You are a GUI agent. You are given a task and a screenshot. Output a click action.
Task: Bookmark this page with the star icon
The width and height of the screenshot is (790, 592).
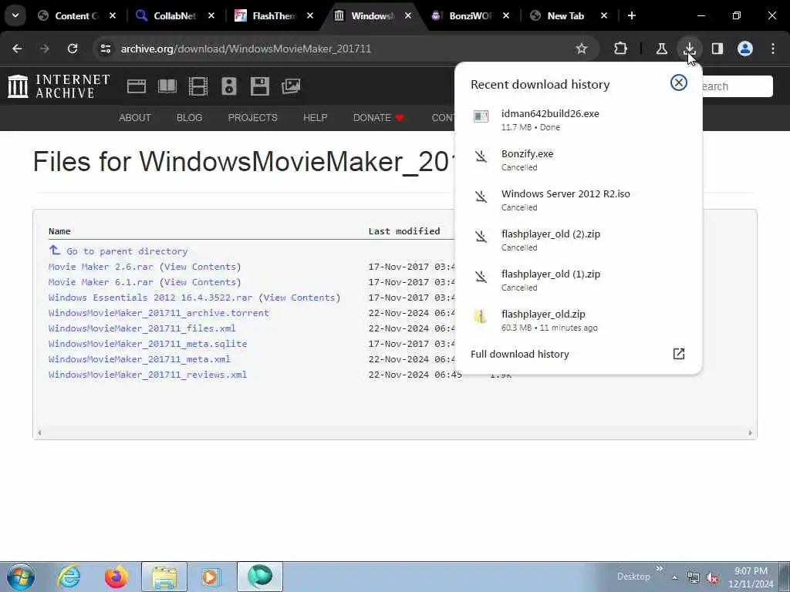[582, 49]
